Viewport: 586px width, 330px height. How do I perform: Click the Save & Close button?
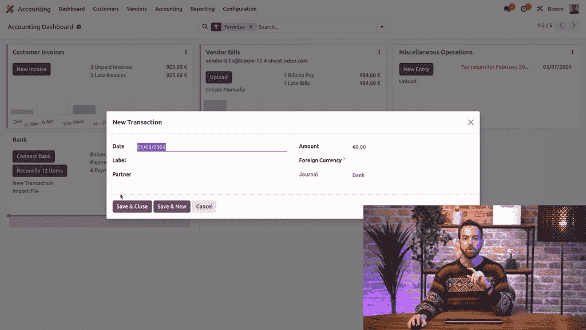[132, 206]
